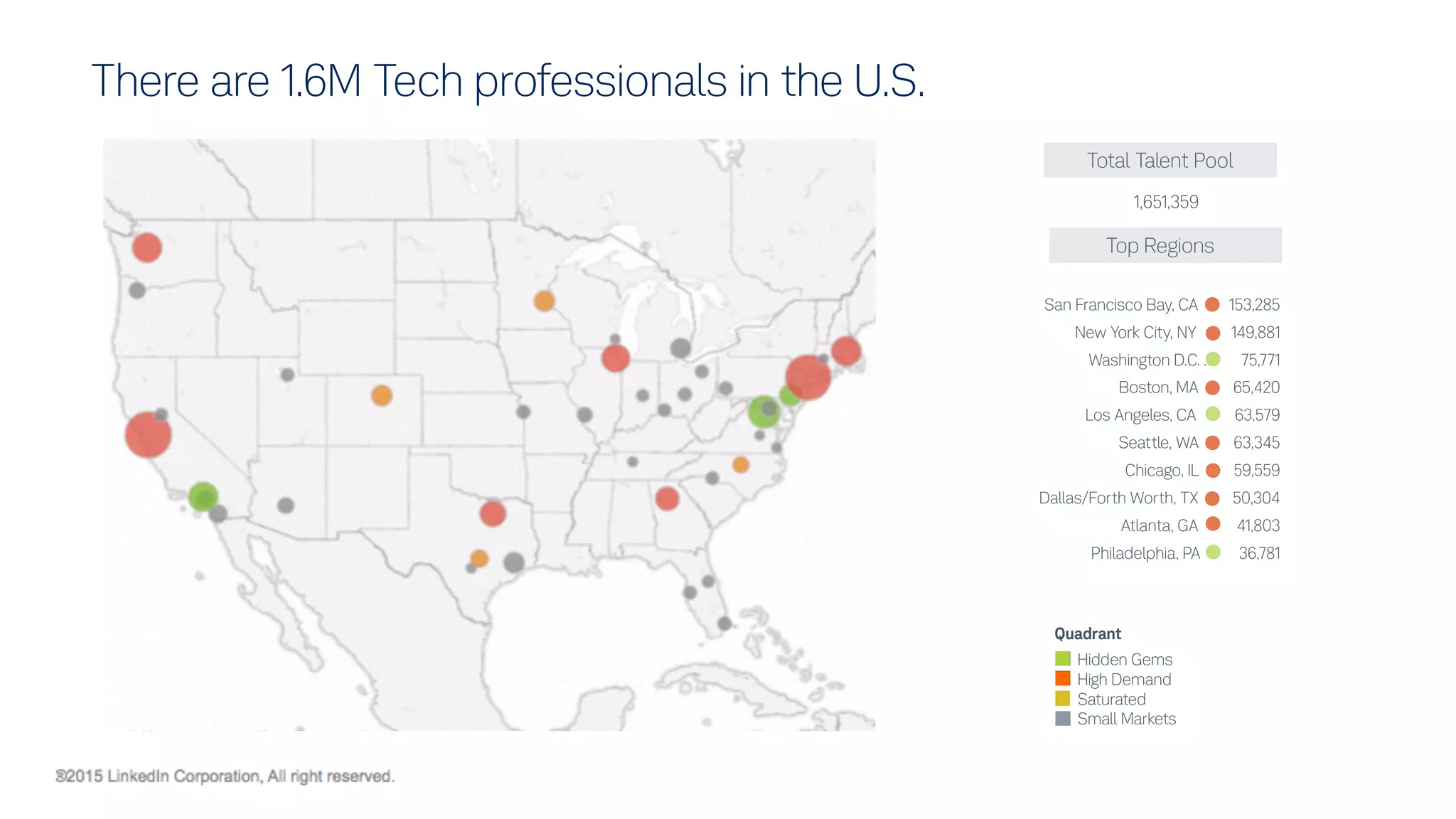Click the Hidden Gems green legend swatch
The width and height of the screenshot is (1456, 819).
coord(1062,659)
